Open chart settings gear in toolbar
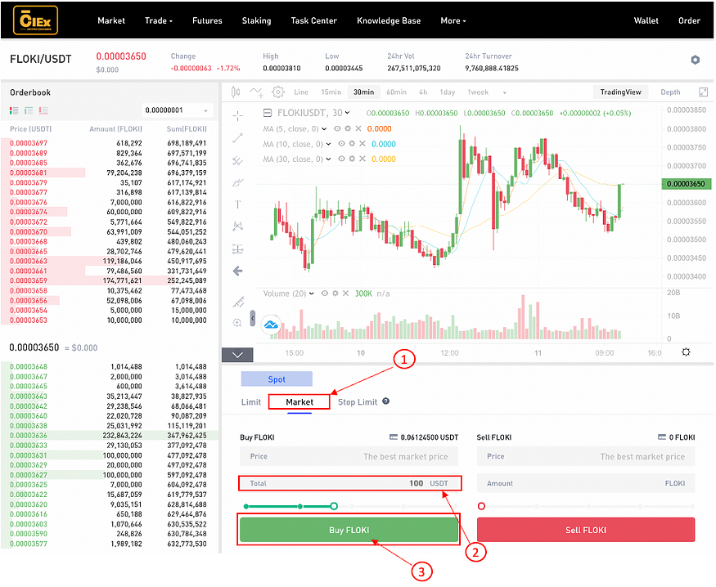The height and width of the screenshot is (587, 716). coord(277,92)
